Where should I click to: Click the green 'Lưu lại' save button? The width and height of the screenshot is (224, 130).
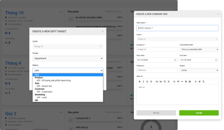tap(199, 113)
